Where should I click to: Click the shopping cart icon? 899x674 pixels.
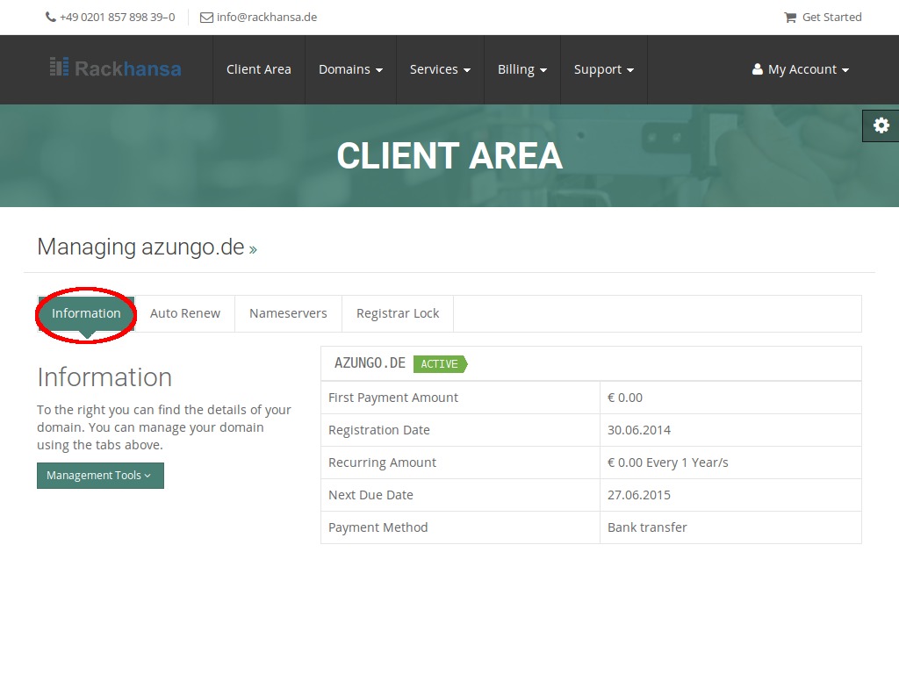tap(790, 18)
